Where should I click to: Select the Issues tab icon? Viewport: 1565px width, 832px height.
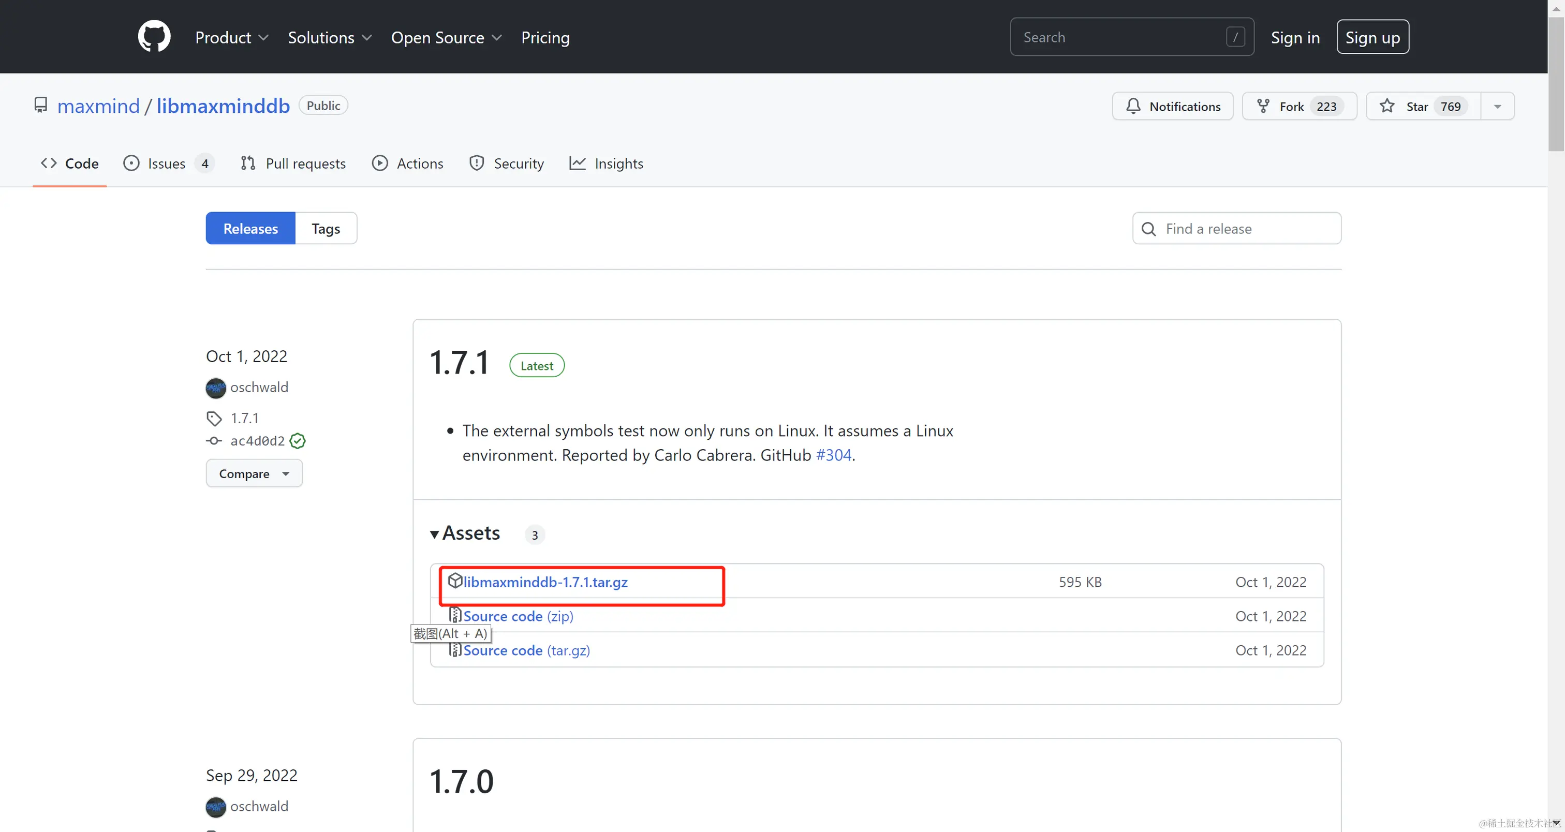click(x=132, y=163)
